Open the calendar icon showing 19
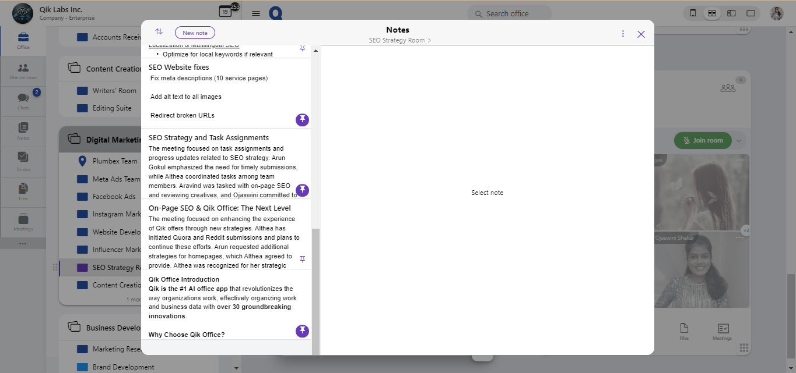 [x=225, y=12]
